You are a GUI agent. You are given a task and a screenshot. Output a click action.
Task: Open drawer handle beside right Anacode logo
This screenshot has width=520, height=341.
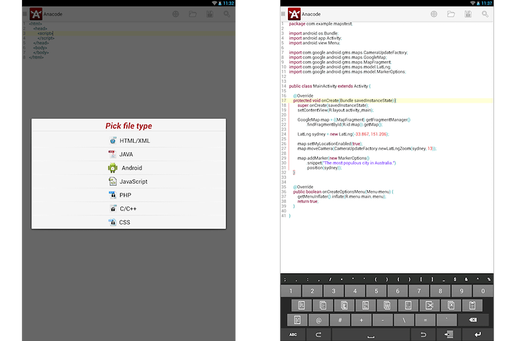pyautogui.click(x=283, y=14)
